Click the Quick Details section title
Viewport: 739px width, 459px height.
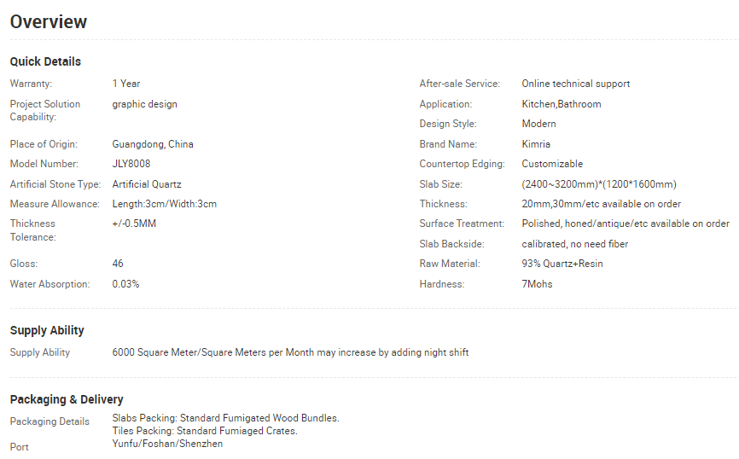(45, 61)
